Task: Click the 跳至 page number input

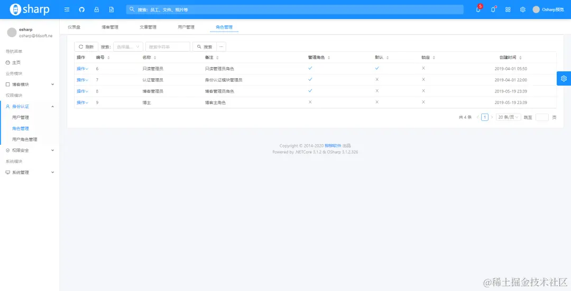Action: coord(542,117)
